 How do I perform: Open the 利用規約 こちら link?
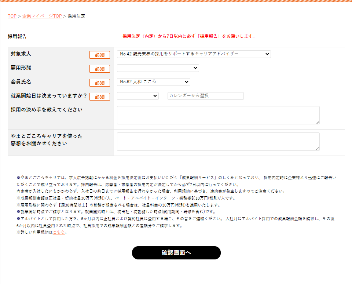59,233
